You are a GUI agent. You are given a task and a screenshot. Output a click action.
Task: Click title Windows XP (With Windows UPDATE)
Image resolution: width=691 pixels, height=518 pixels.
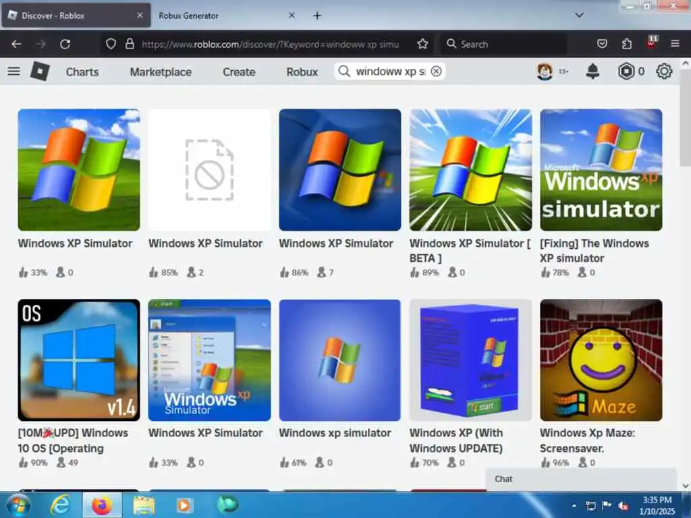click(x=456, y=440)
